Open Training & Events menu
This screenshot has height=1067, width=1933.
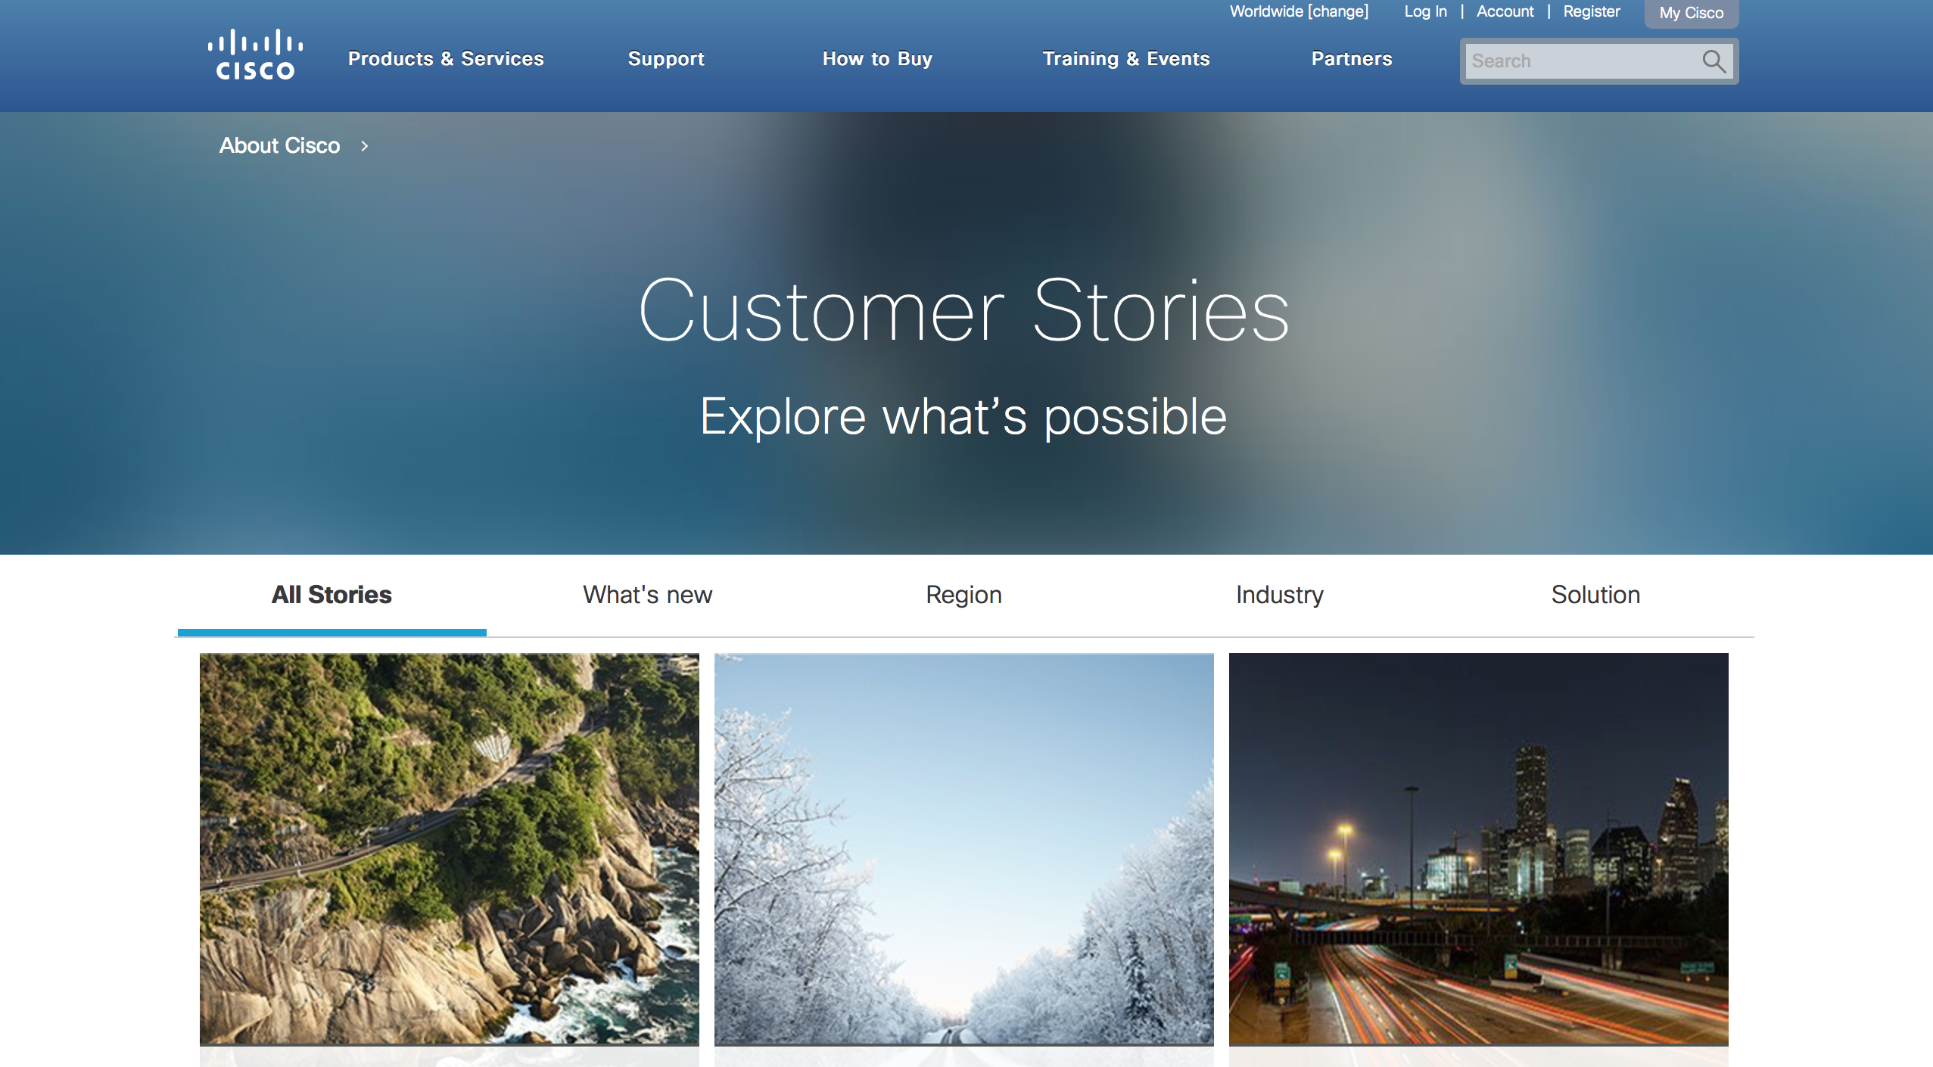[1126, 59]
